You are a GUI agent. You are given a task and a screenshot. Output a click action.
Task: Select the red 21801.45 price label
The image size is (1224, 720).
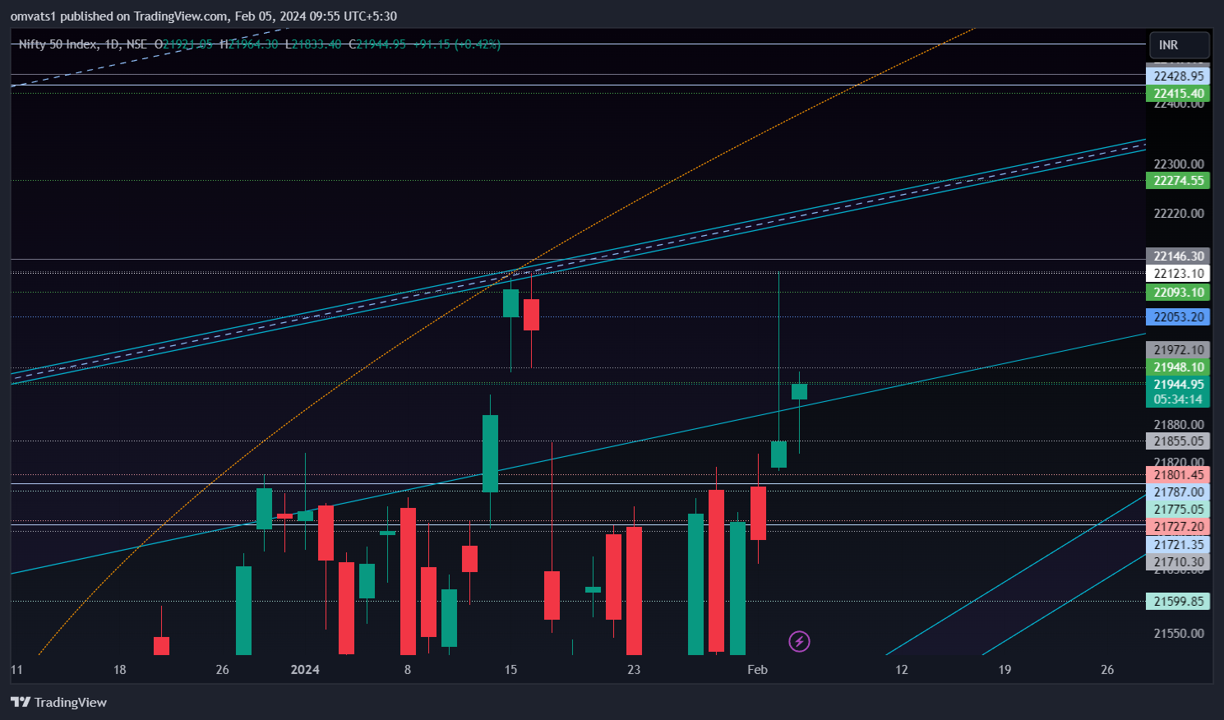(1178, 475)
